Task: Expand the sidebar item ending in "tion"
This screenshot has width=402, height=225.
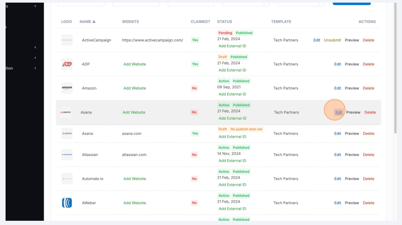Action: 35,68
